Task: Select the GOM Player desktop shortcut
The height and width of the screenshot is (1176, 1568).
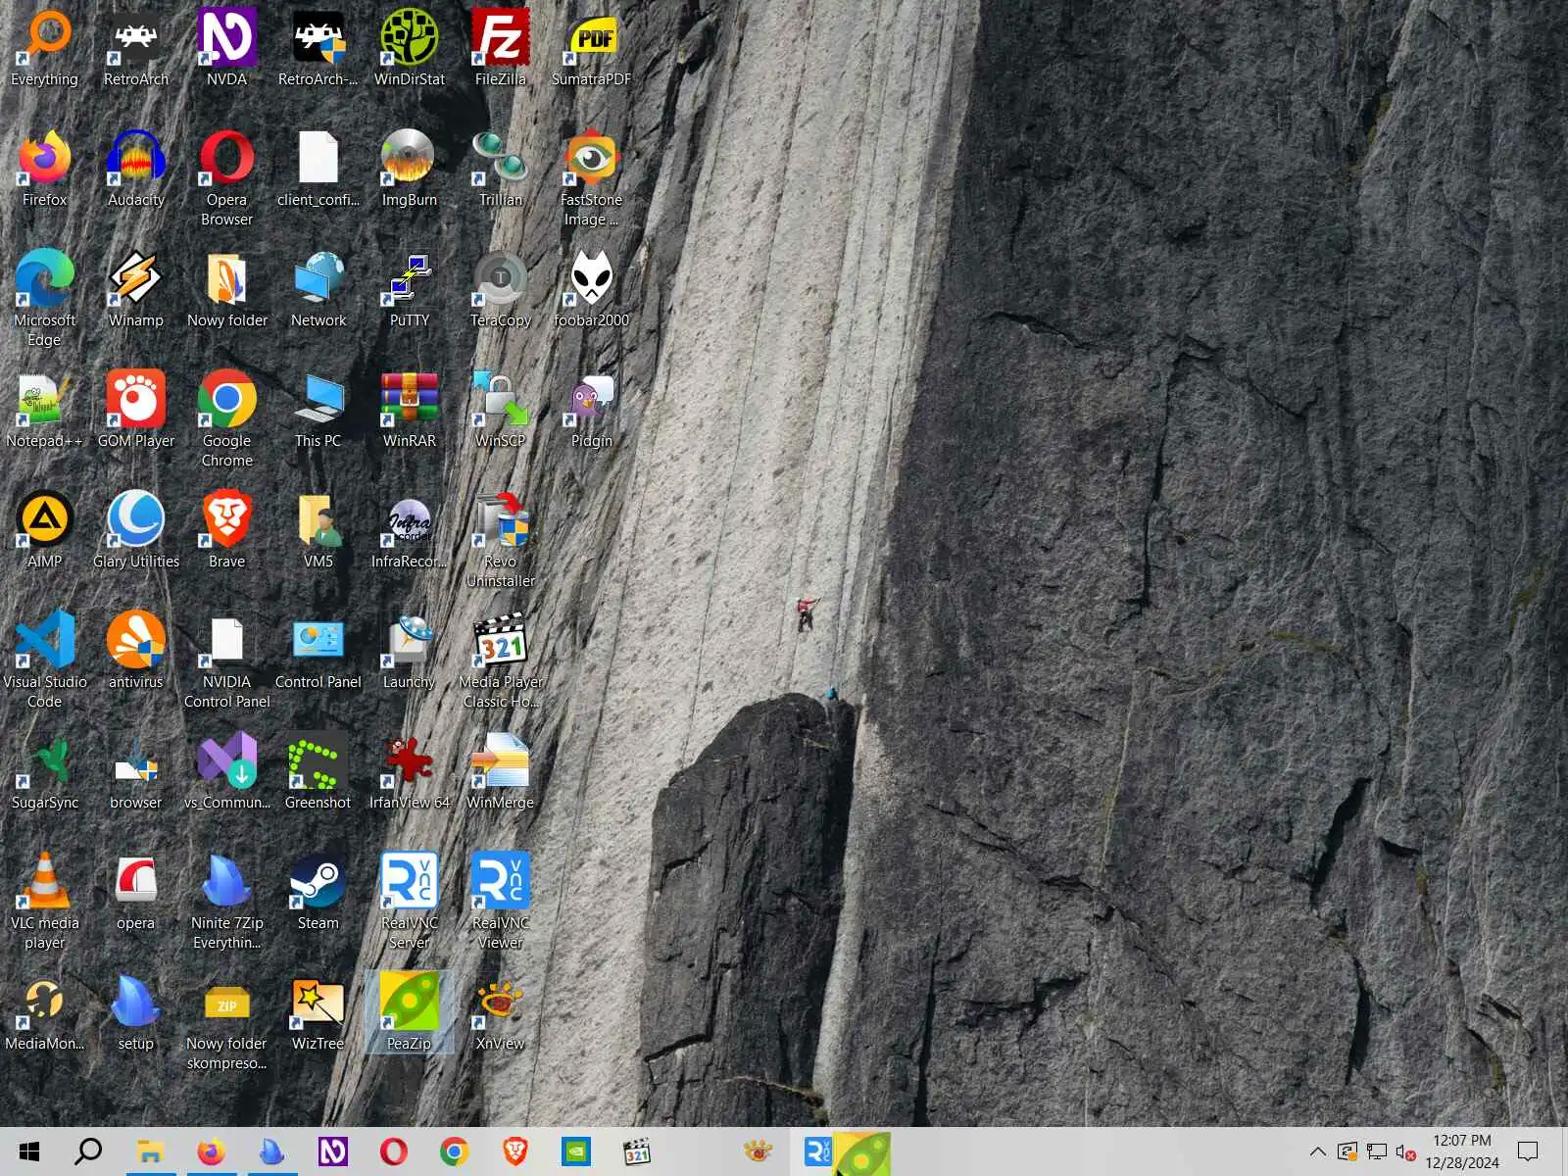Action: click(x=136, y=409)
